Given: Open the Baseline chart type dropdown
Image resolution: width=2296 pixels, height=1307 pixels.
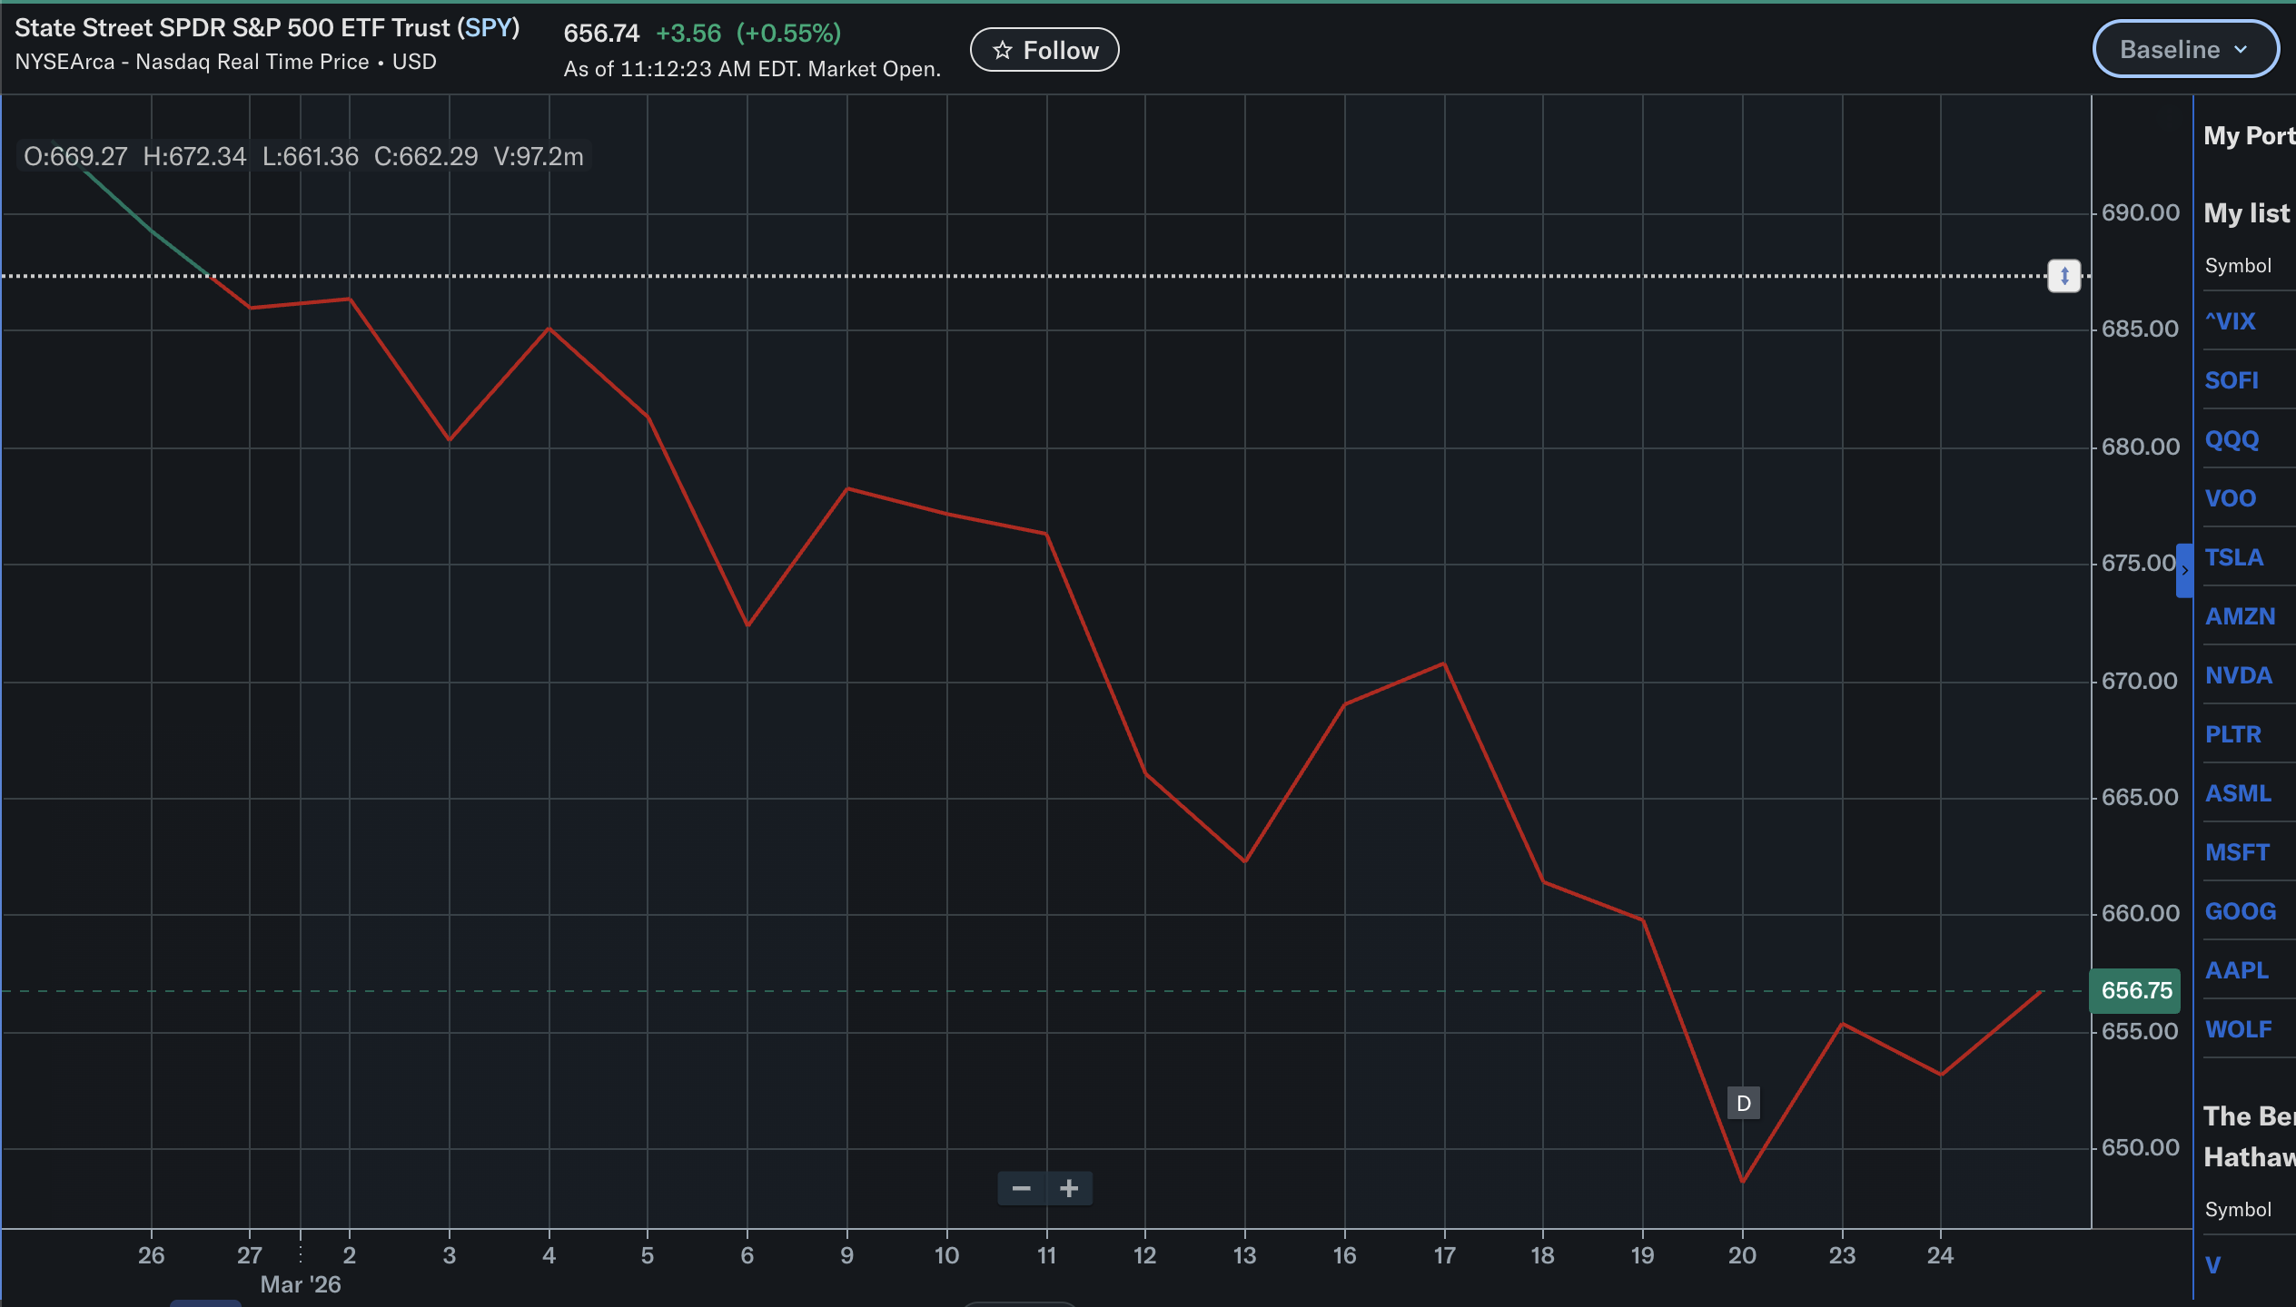Looking at the screenshot, I should 2184,50.
